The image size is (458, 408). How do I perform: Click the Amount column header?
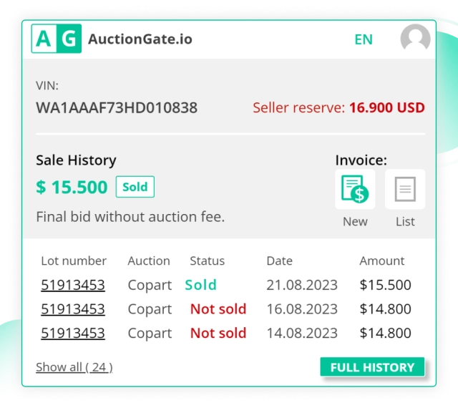(381, 261)
